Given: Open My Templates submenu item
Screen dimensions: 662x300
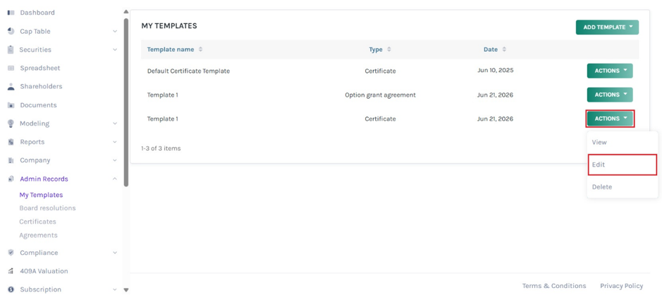Looking at the screenshot, I should point(41,195).
